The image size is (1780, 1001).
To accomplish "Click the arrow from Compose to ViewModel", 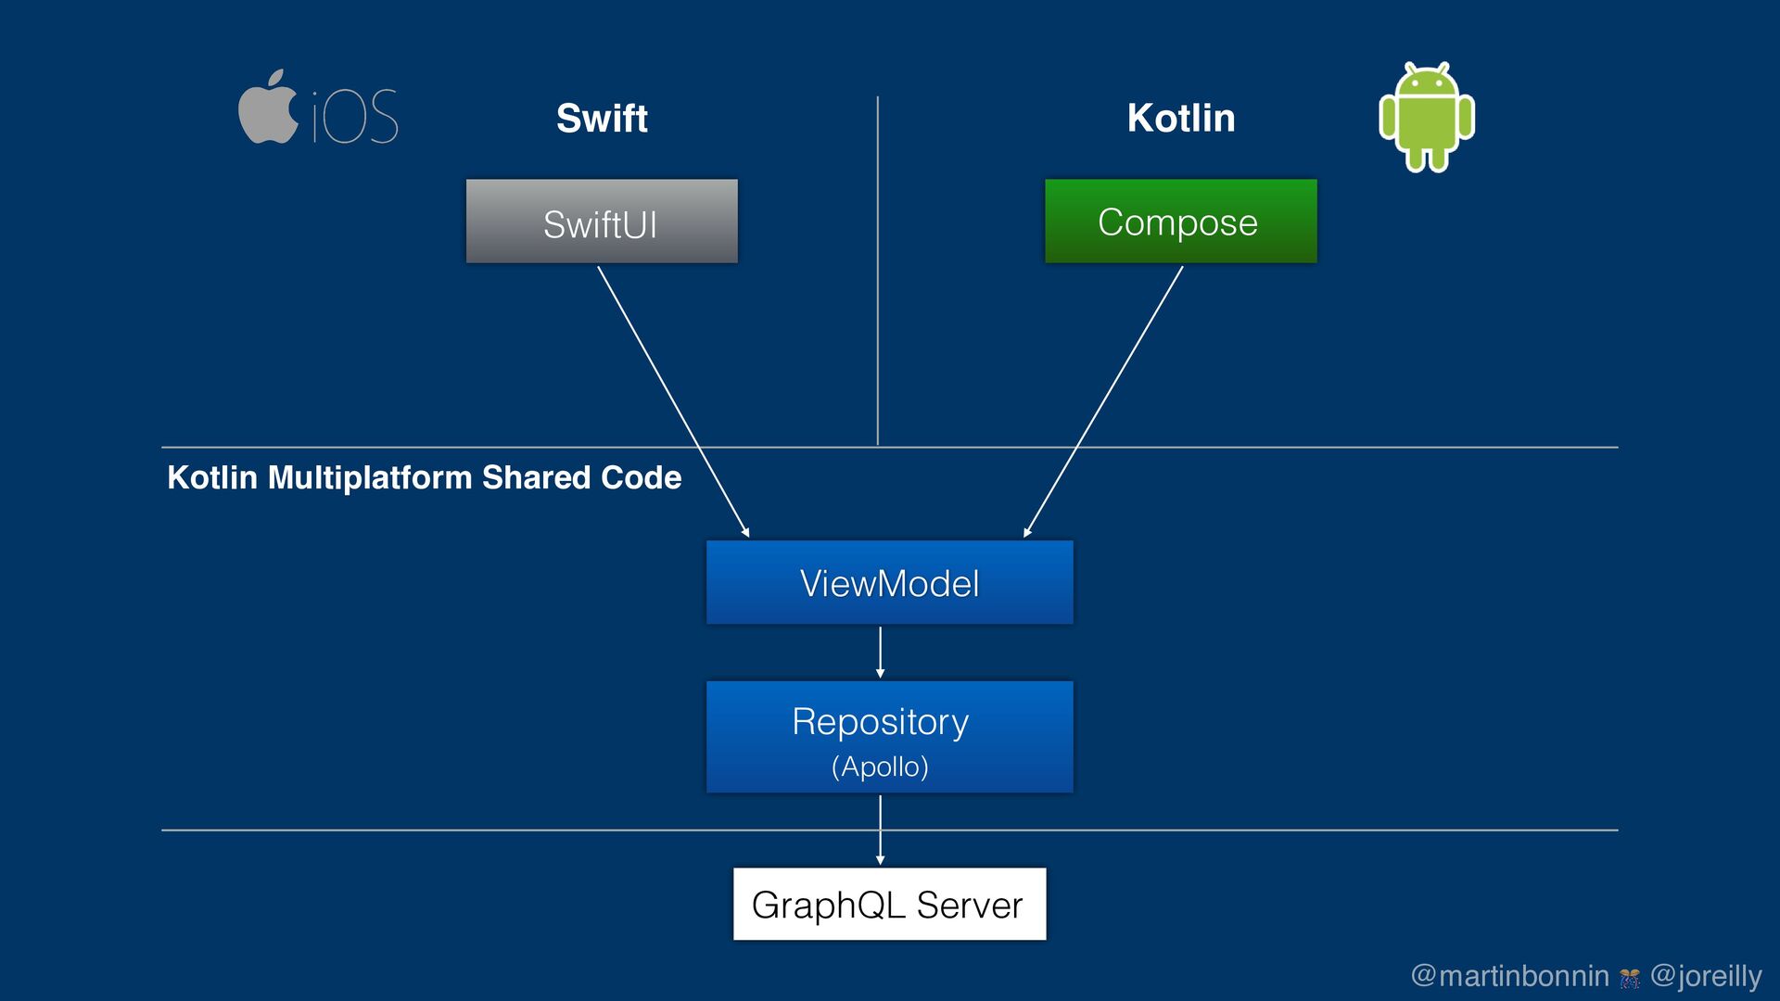I will coord(1103,400).
